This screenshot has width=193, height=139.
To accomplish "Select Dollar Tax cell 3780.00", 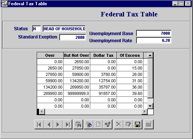I will click(x=103, y=74).
